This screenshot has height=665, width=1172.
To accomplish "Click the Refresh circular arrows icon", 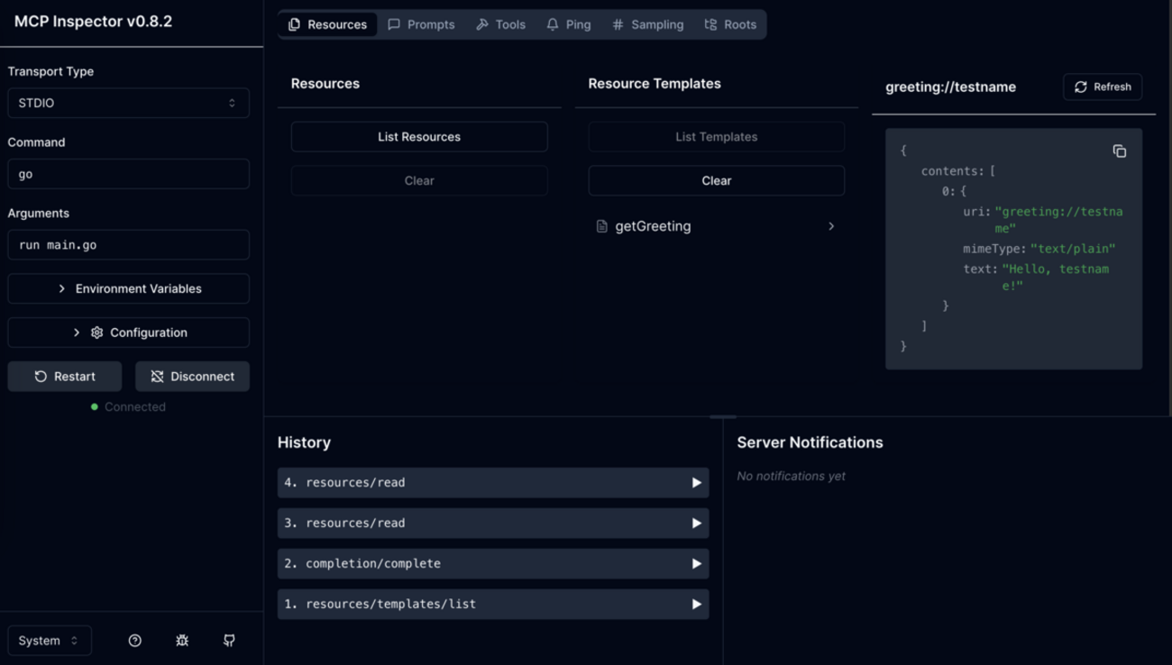I will point(1080,87).
